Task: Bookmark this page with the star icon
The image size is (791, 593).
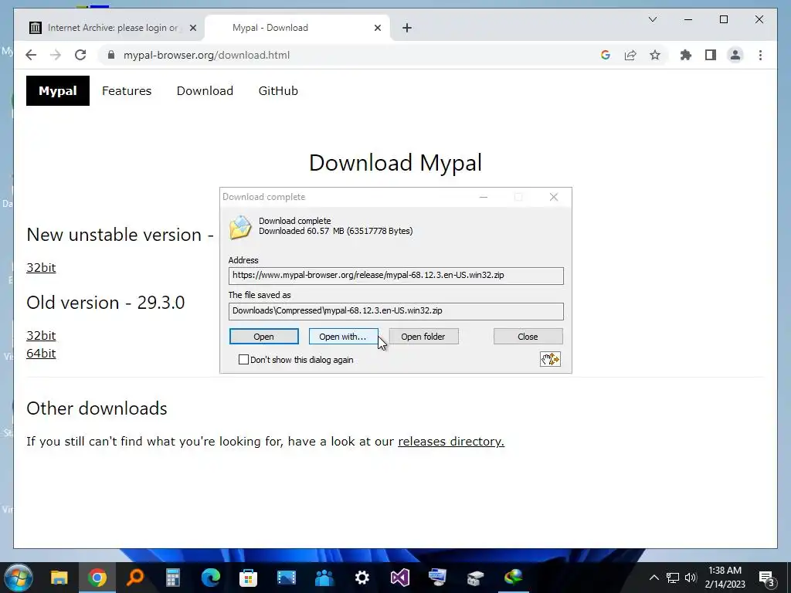Action: tap(655, 55)
